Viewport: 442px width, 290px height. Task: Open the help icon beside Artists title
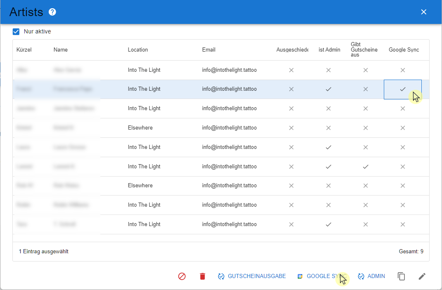click(x=52, y=12)
